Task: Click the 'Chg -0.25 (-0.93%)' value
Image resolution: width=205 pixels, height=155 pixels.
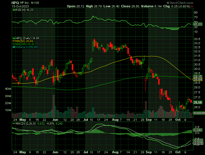Action: point(177,6)
